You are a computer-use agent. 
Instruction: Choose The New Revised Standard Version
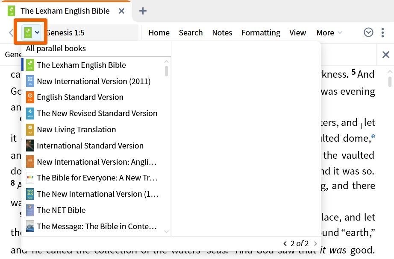[93, 113]
